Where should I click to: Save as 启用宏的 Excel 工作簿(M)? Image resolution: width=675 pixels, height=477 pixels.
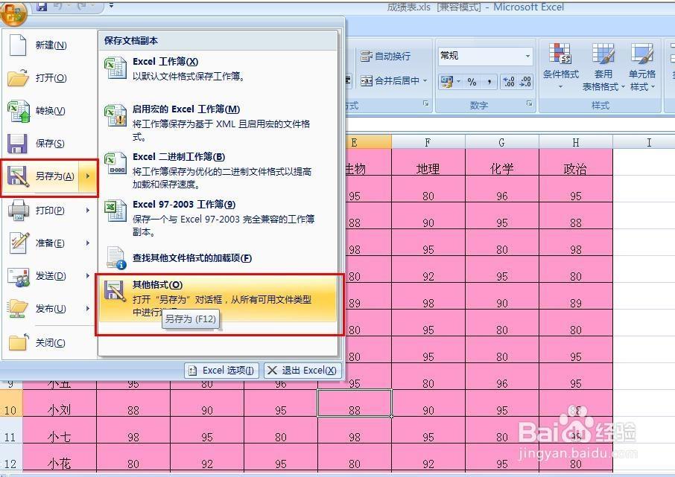click(x=218, y=123)
